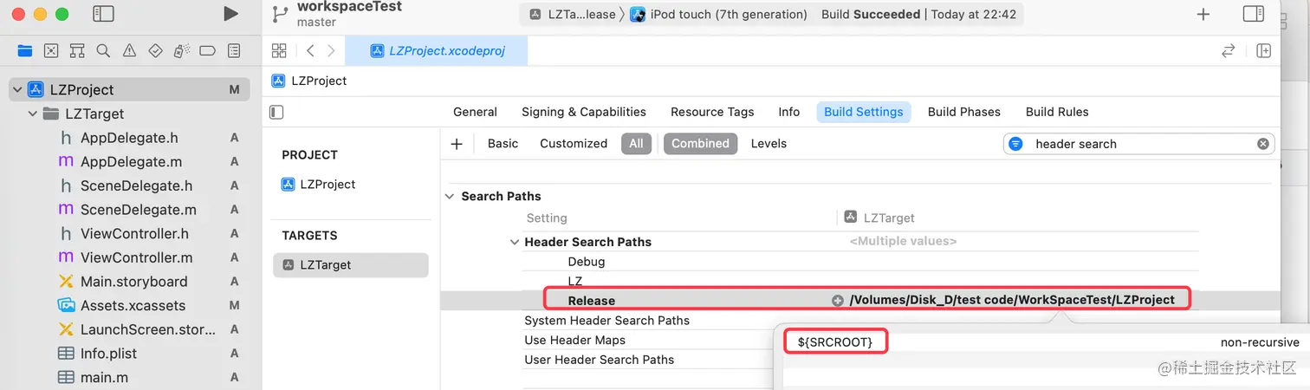Viewport: 1310px width, 390px height.
Task: Click the Run (play) button
Action: (230, 14)
